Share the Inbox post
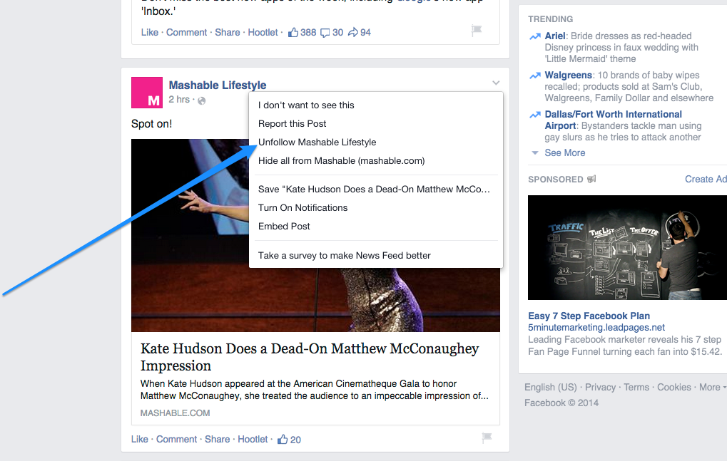Image resolution: width=727 pixels, height=461 pixels. pyautogui.click(x=227, y=32)
